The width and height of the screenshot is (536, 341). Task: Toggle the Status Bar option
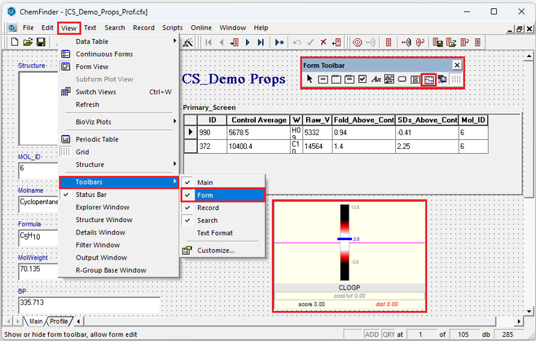click(91, 195)
